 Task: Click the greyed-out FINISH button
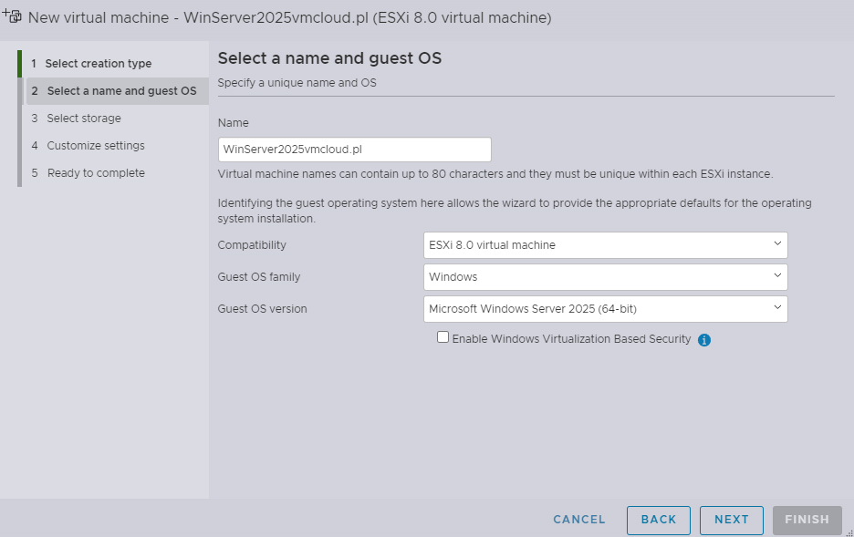[x=807, y=520]
